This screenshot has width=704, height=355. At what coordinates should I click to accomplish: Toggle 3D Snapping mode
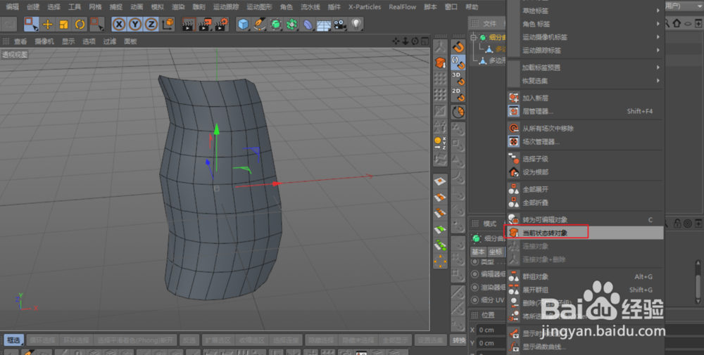[x=458, y=79]
